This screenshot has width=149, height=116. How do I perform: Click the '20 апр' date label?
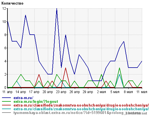(x=48, y=92)
